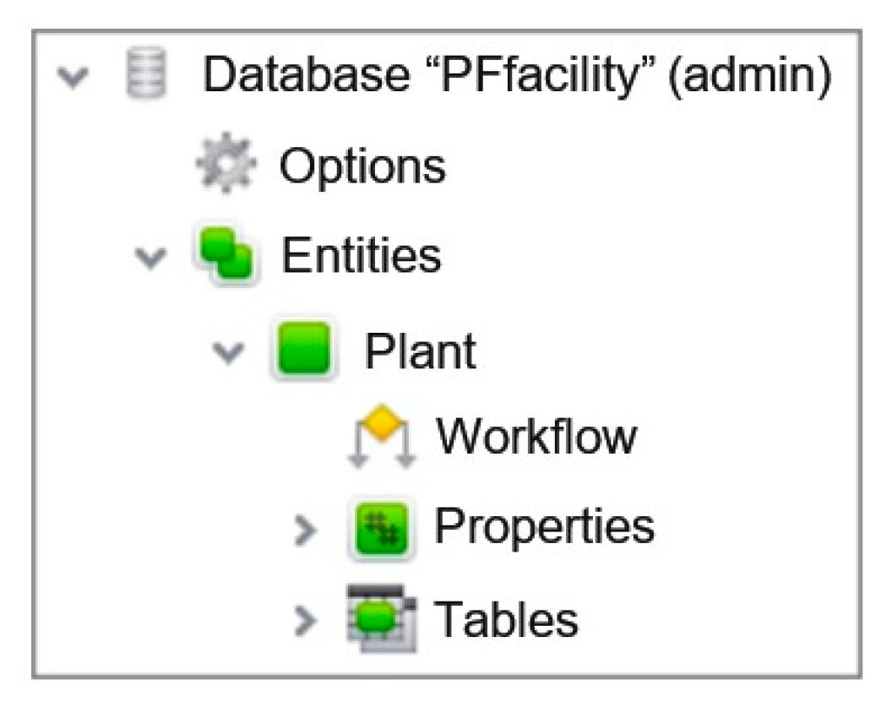Click the PFfacility database cylinder icon

tap(145, 75)
